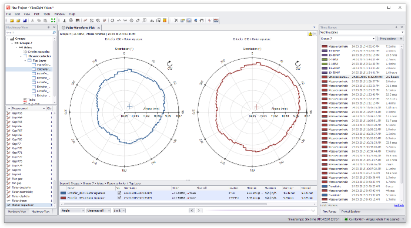
Task: Open the 1 x 2 layout dropdown
Action: point(119,210)
